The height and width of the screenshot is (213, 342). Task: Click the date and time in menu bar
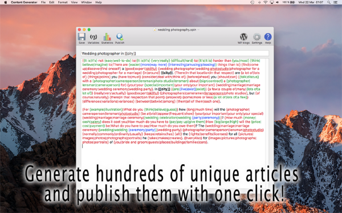pyautogui.click(x=311, y=2)
